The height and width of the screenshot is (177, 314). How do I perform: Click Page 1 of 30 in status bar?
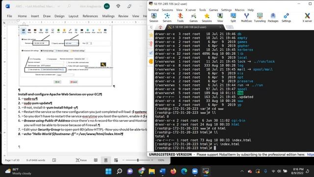pyautogui.click(x=12, y=160)
